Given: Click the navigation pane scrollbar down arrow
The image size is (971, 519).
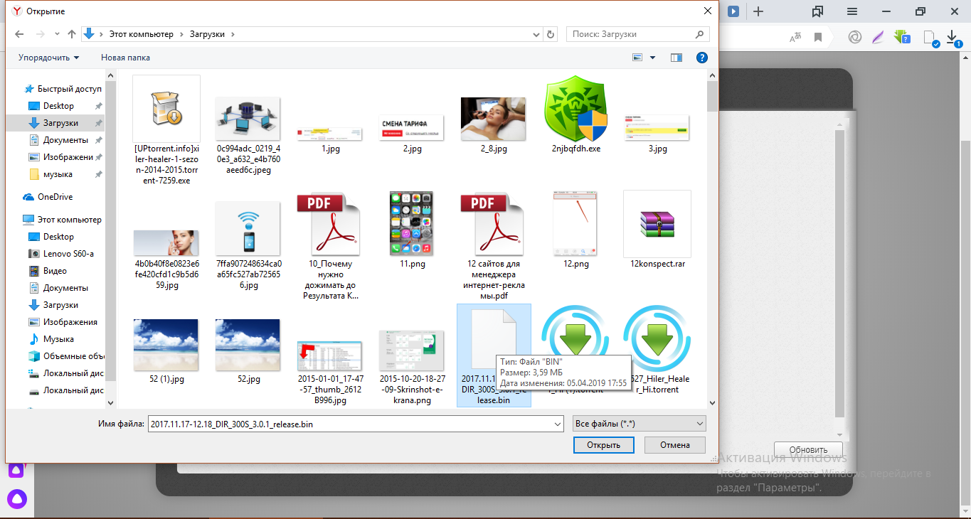Looking at the screenshot, I should point(110,402).
